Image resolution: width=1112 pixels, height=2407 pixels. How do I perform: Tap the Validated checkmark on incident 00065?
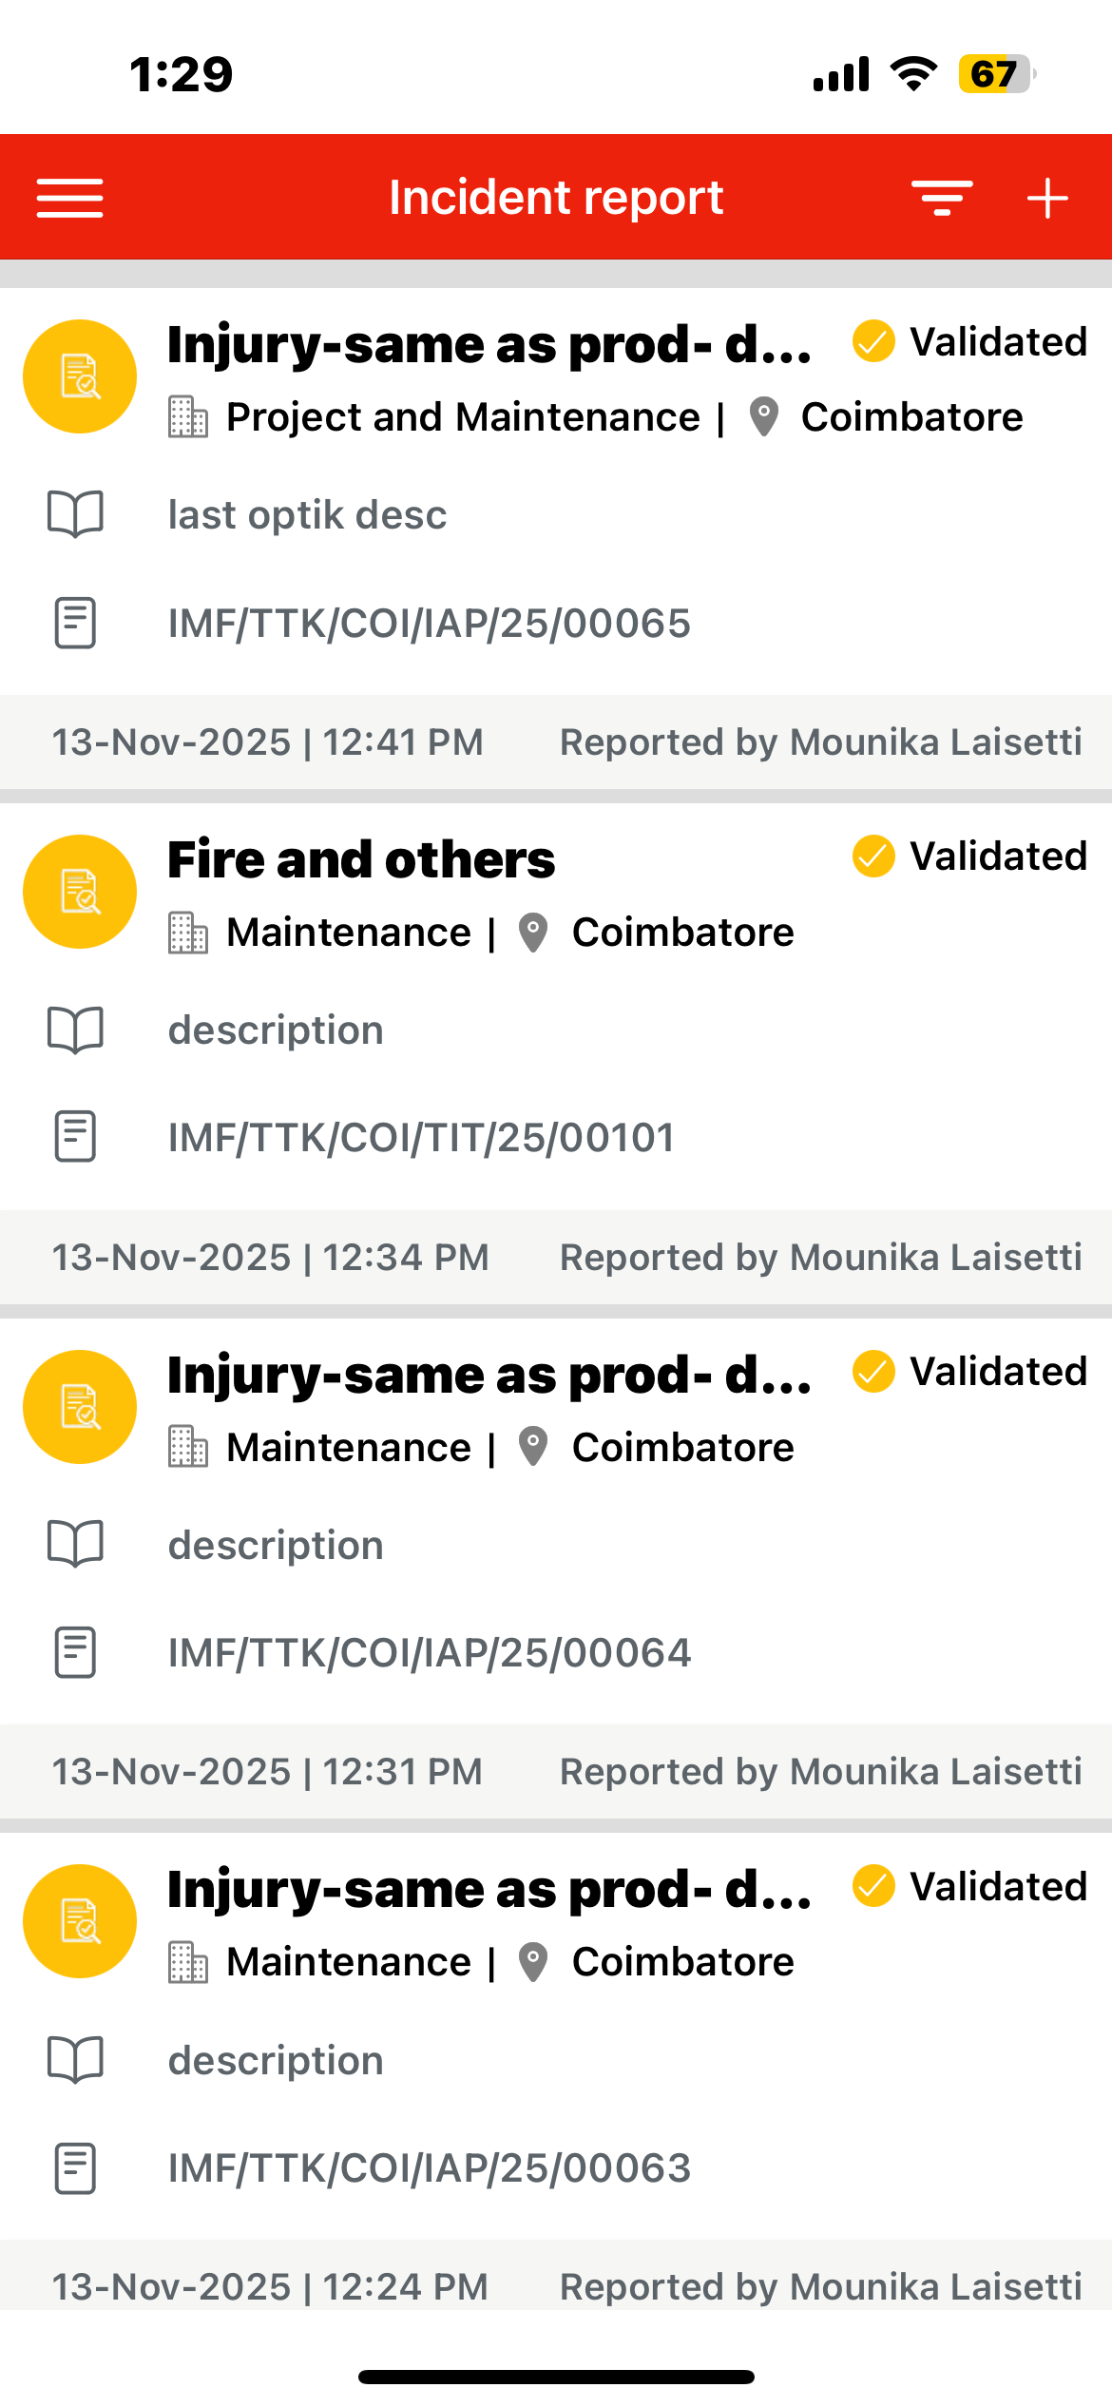(873, 341)
